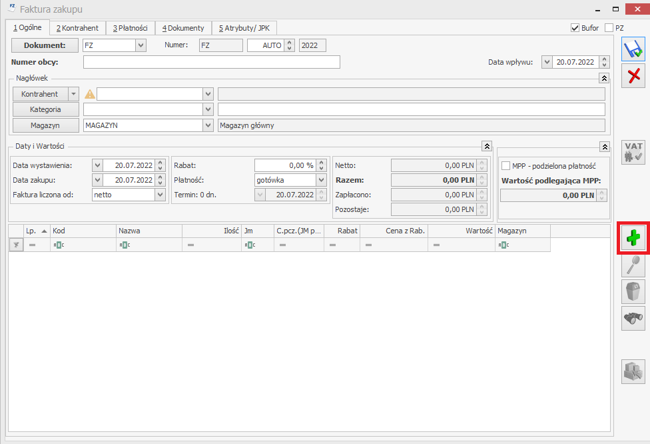This screenshot has width=650, height=444.
Task: Enable the PZ checkbox
Action: coord(609,28)
